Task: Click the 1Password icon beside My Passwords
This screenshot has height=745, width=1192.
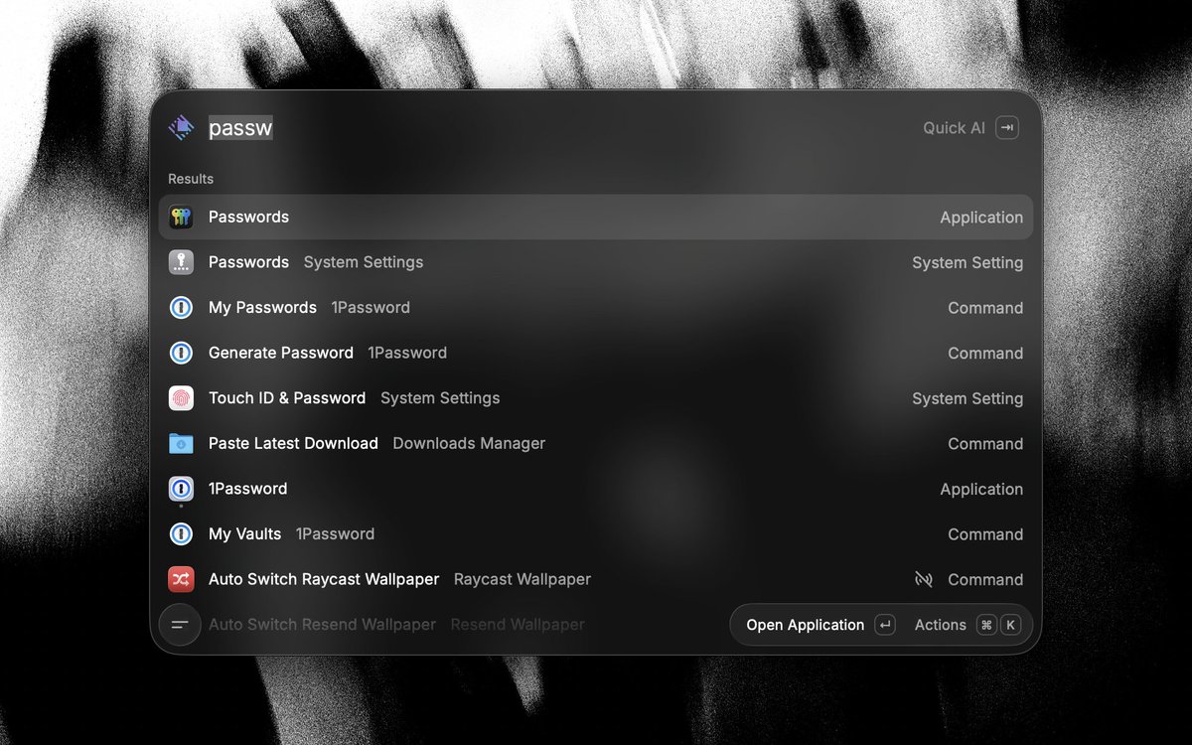Action: (181, 308)
